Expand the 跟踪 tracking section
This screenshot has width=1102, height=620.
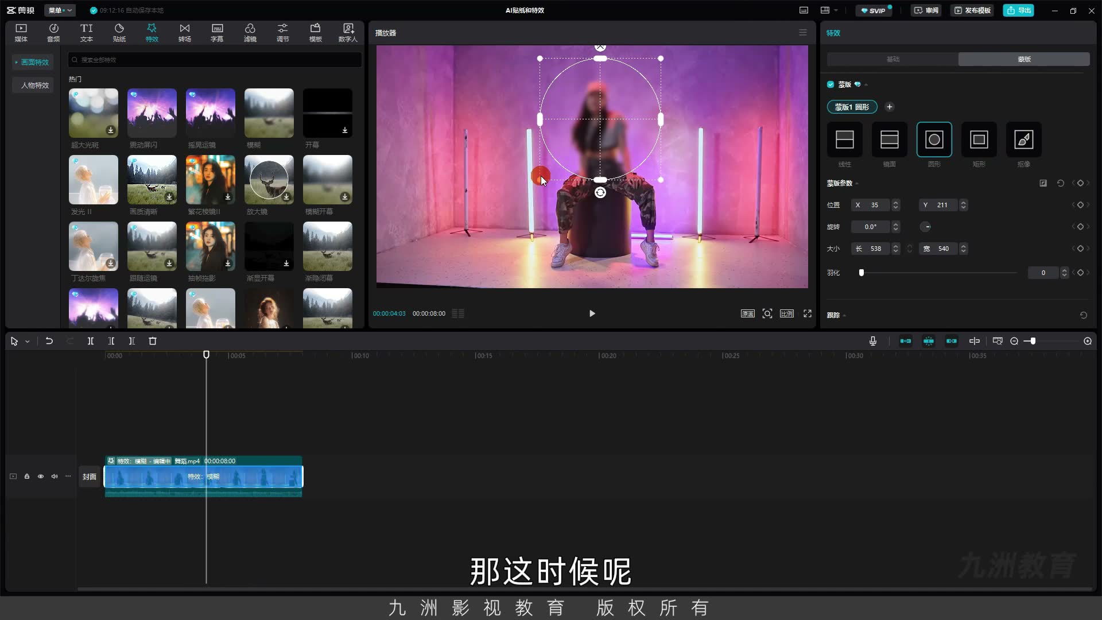[x=844, y=315]
